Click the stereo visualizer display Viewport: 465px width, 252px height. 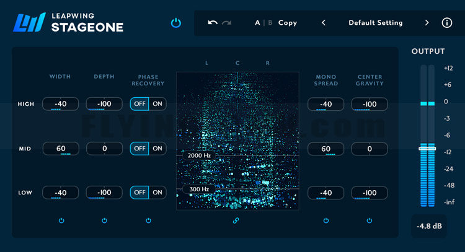coord(237,141)
